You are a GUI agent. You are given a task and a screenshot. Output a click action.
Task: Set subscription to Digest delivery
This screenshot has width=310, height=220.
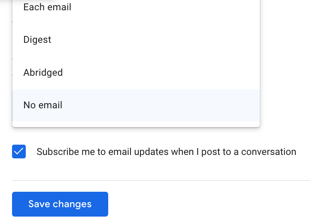click(37, 40)
